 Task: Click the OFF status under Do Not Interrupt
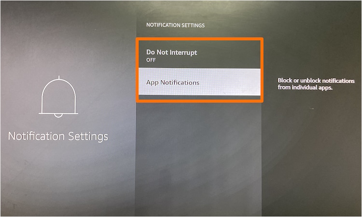pyautogui.click(x=151, y=60)
